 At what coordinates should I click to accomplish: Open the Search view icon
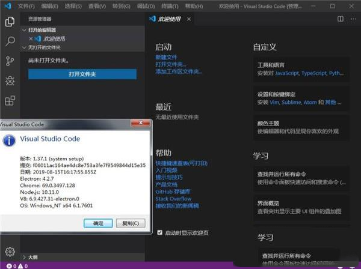10,41
